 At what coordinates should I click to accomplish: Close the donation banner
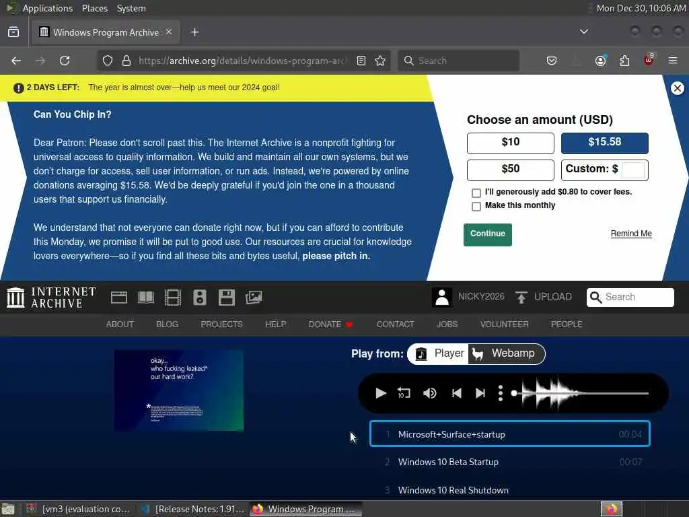pos(677,88)
